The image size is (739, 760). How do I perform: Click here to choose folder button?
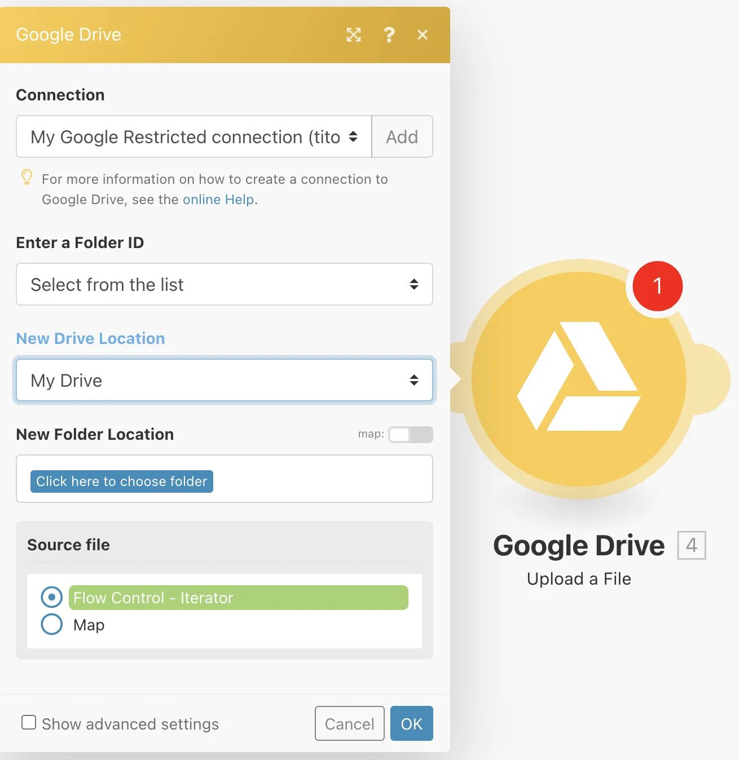point(122,481)
